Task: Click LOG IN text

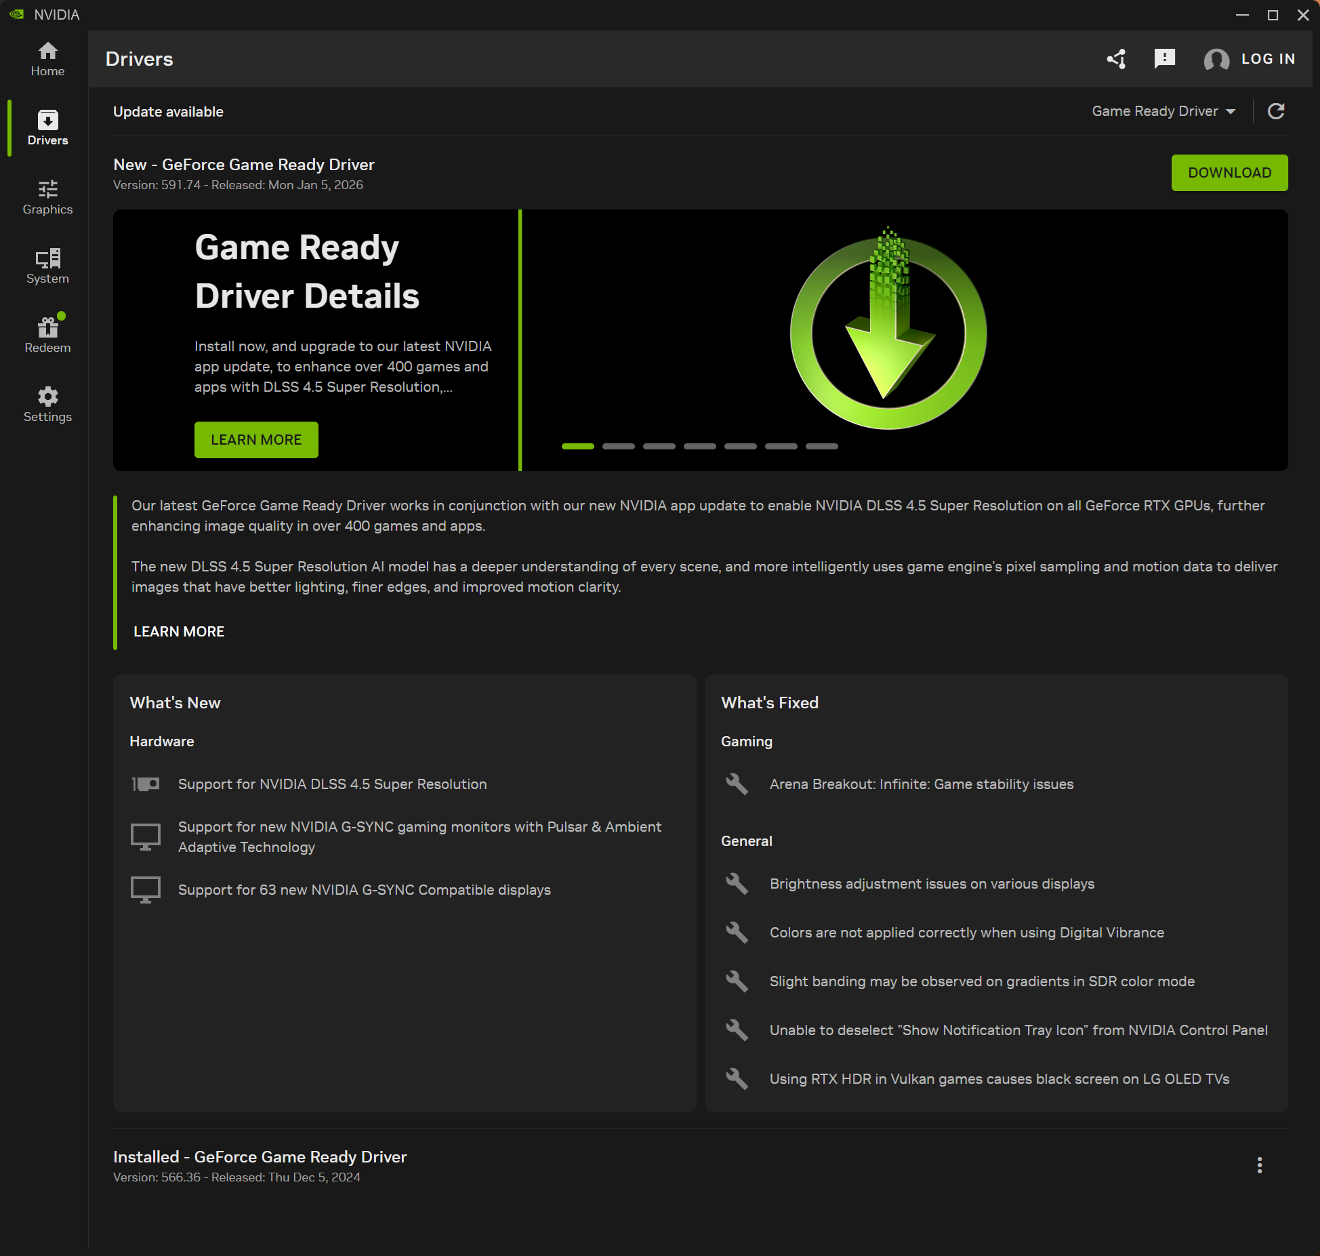Action: coord(1268,59)
